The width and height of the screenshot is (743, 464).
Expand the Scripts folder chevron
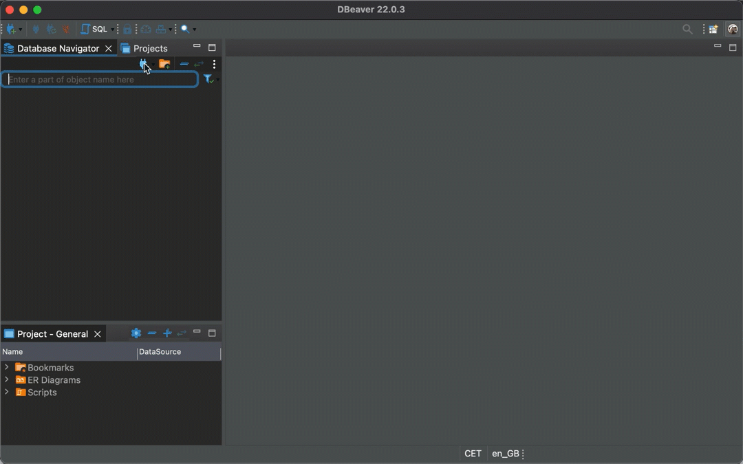coord(7,392)
